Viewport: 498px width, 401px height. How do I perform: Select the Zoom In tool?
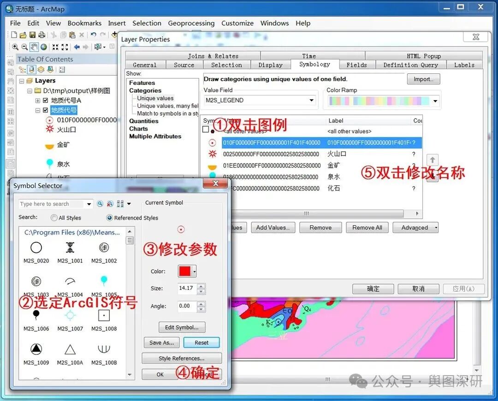click(x=15, y=47)
